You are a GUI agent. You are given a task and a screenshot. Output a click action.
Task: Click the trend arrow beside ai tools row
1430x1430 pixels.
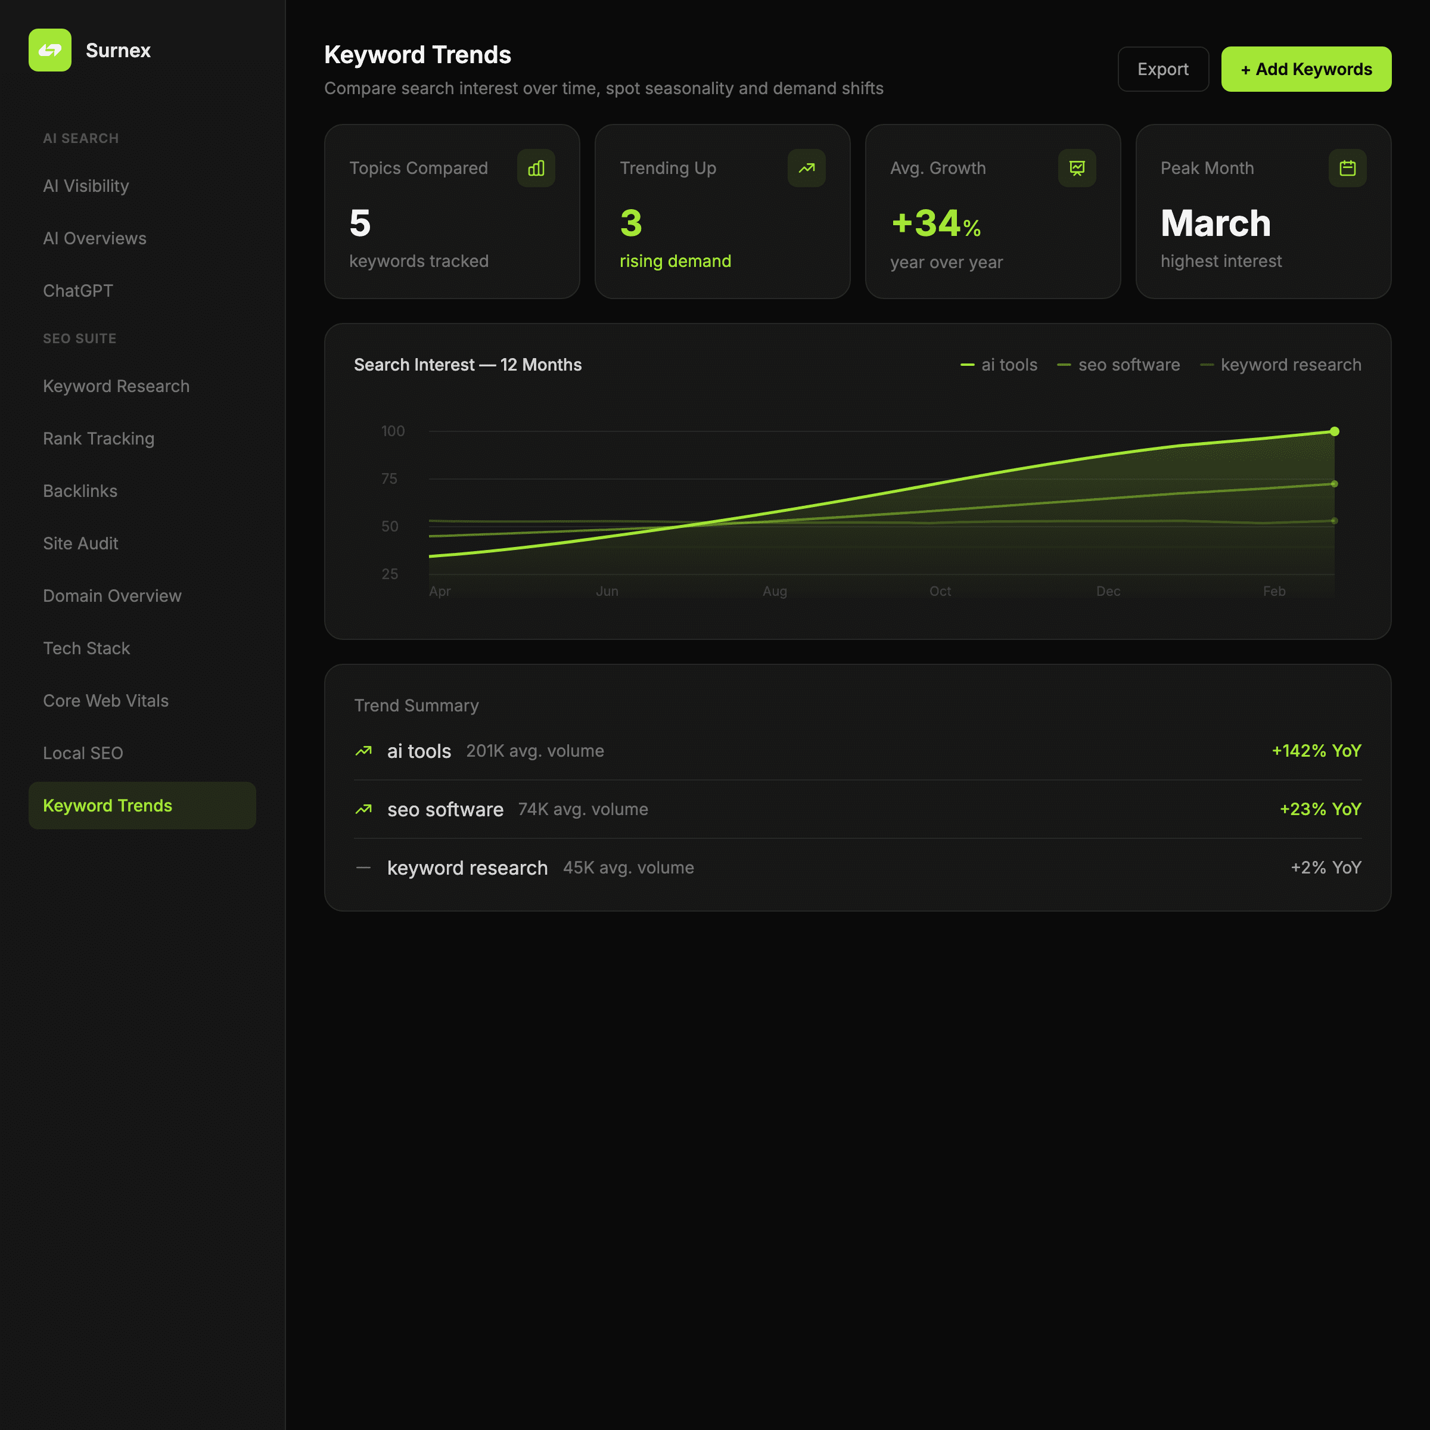click(363, 751)
